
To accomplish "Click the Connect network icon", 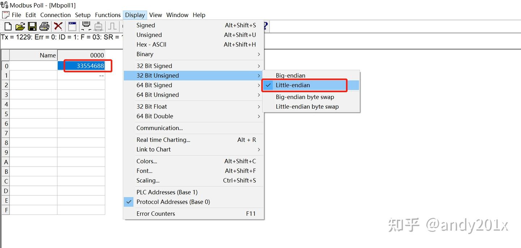I will [x=86, y=26].
